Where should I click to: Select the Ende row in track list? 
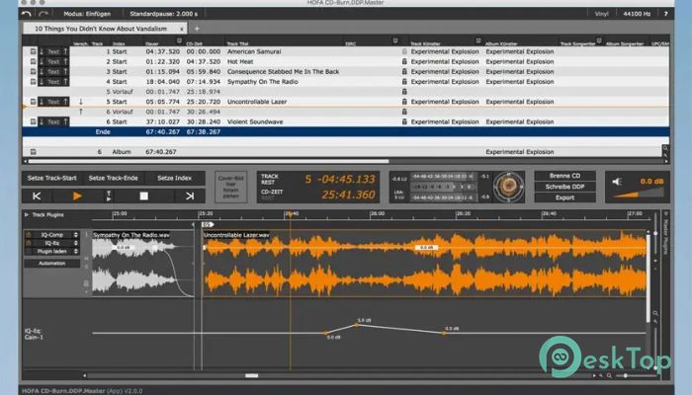[346, 131]
